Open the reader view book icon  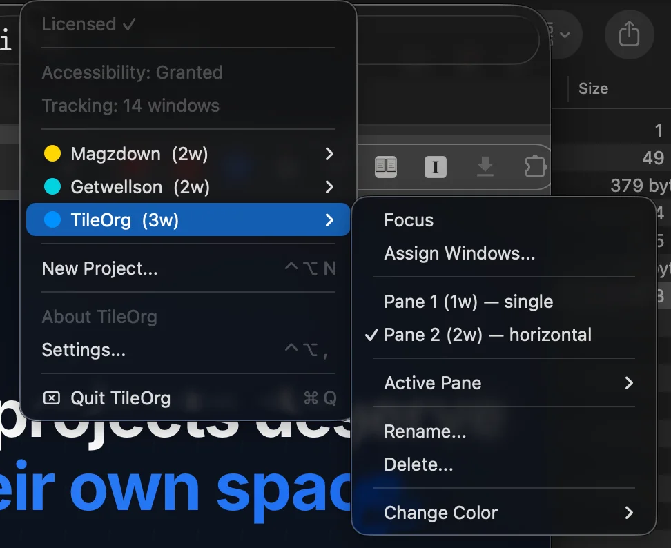click(386, 166)
